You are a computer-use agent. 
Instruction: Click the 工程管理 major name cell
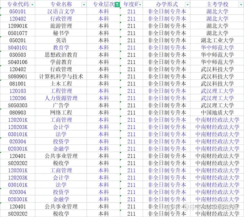61,91
